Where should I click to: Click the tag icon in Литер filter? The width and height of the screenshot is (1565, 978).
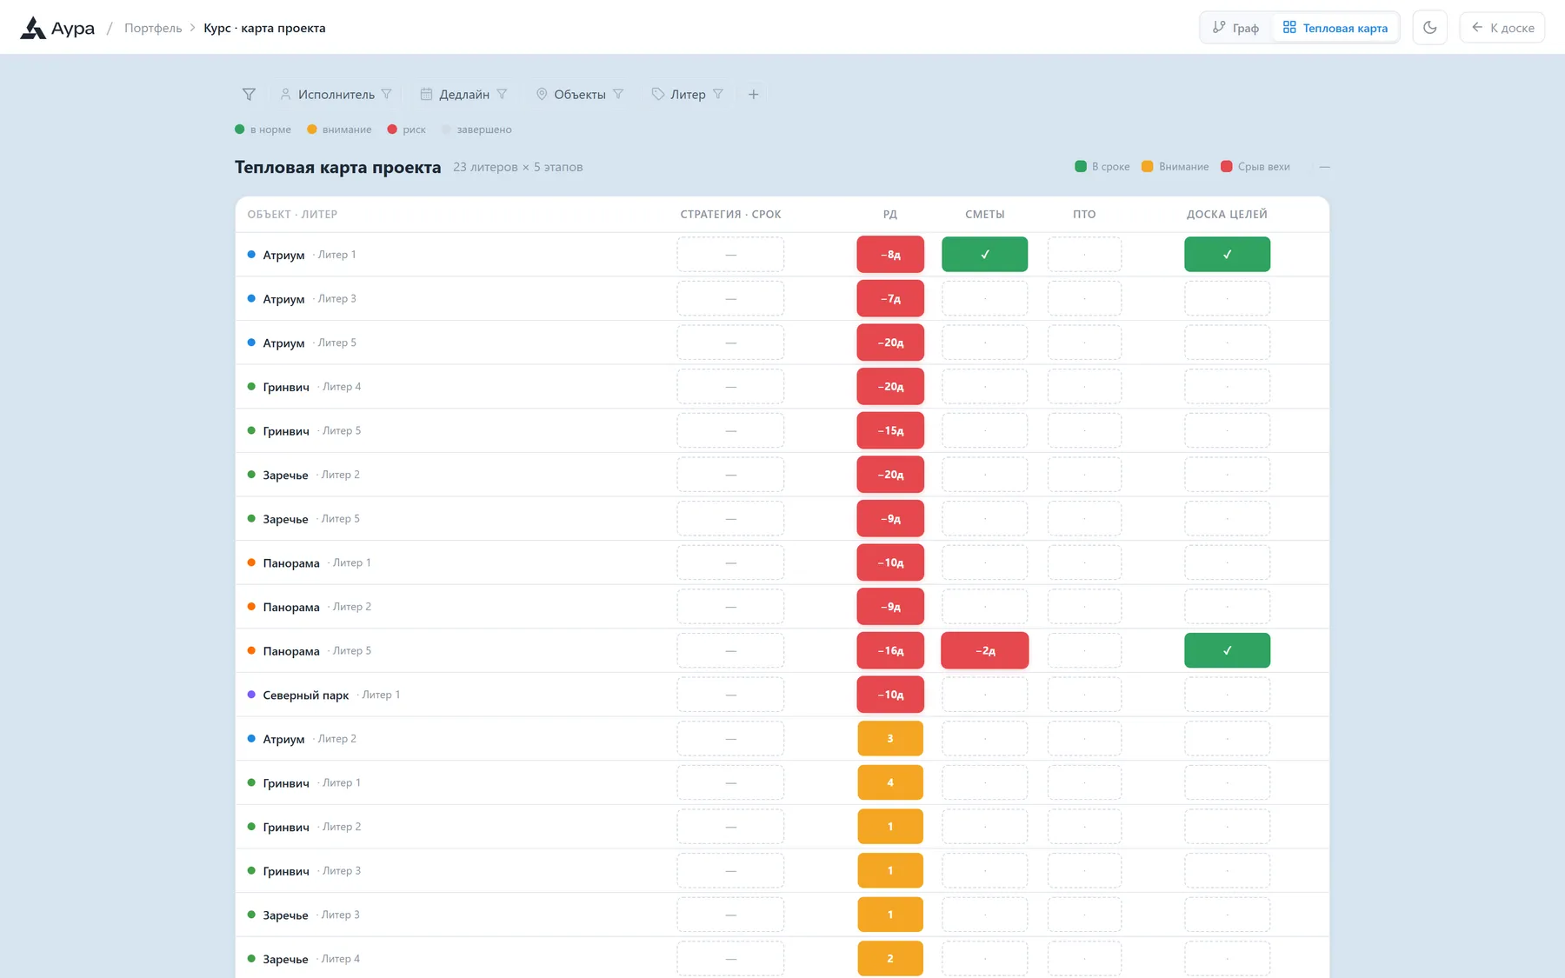click(658, 94)
